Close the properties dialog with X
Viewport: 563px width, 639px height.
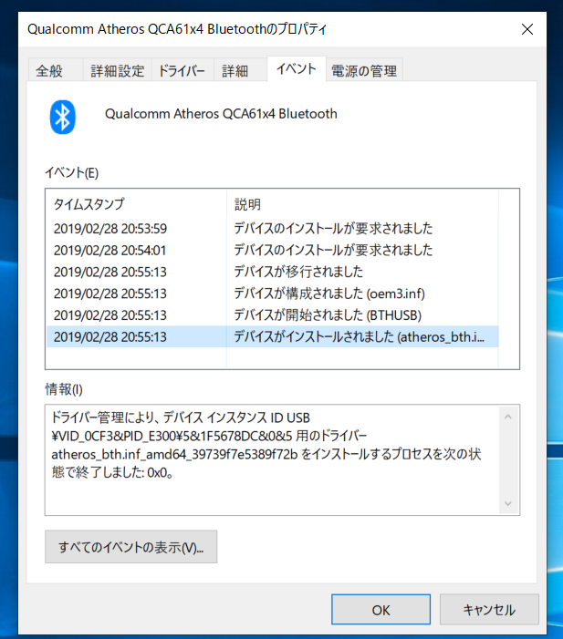click(x=527, y=29)
